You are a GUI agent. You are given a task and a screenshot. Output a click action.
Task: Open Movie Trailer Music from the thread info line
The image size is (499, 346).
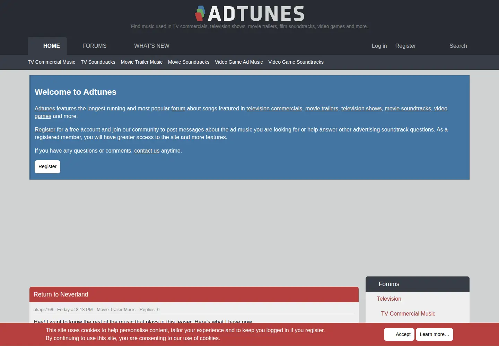pyautogui.click(x=116, y=310)
